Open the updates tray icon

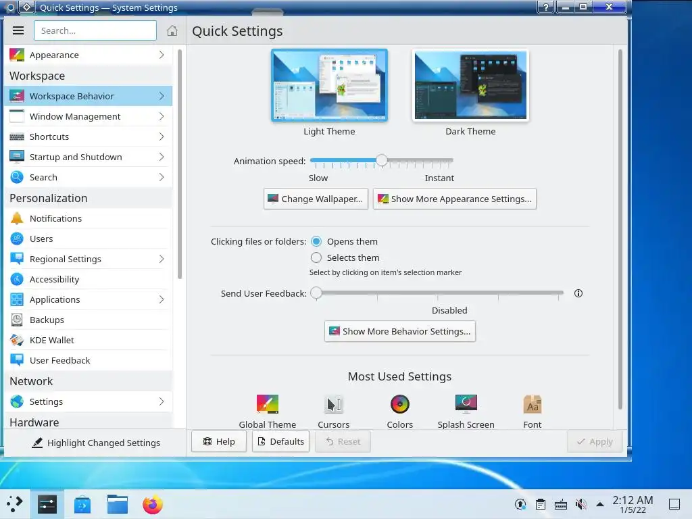(520, 504)
